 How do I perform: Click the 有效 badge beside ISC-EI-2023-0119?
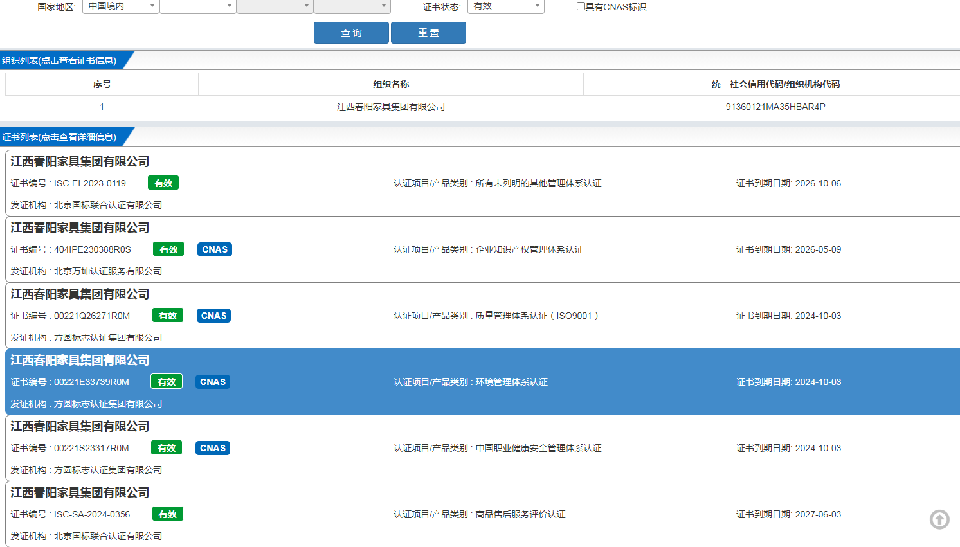point(163,183)
